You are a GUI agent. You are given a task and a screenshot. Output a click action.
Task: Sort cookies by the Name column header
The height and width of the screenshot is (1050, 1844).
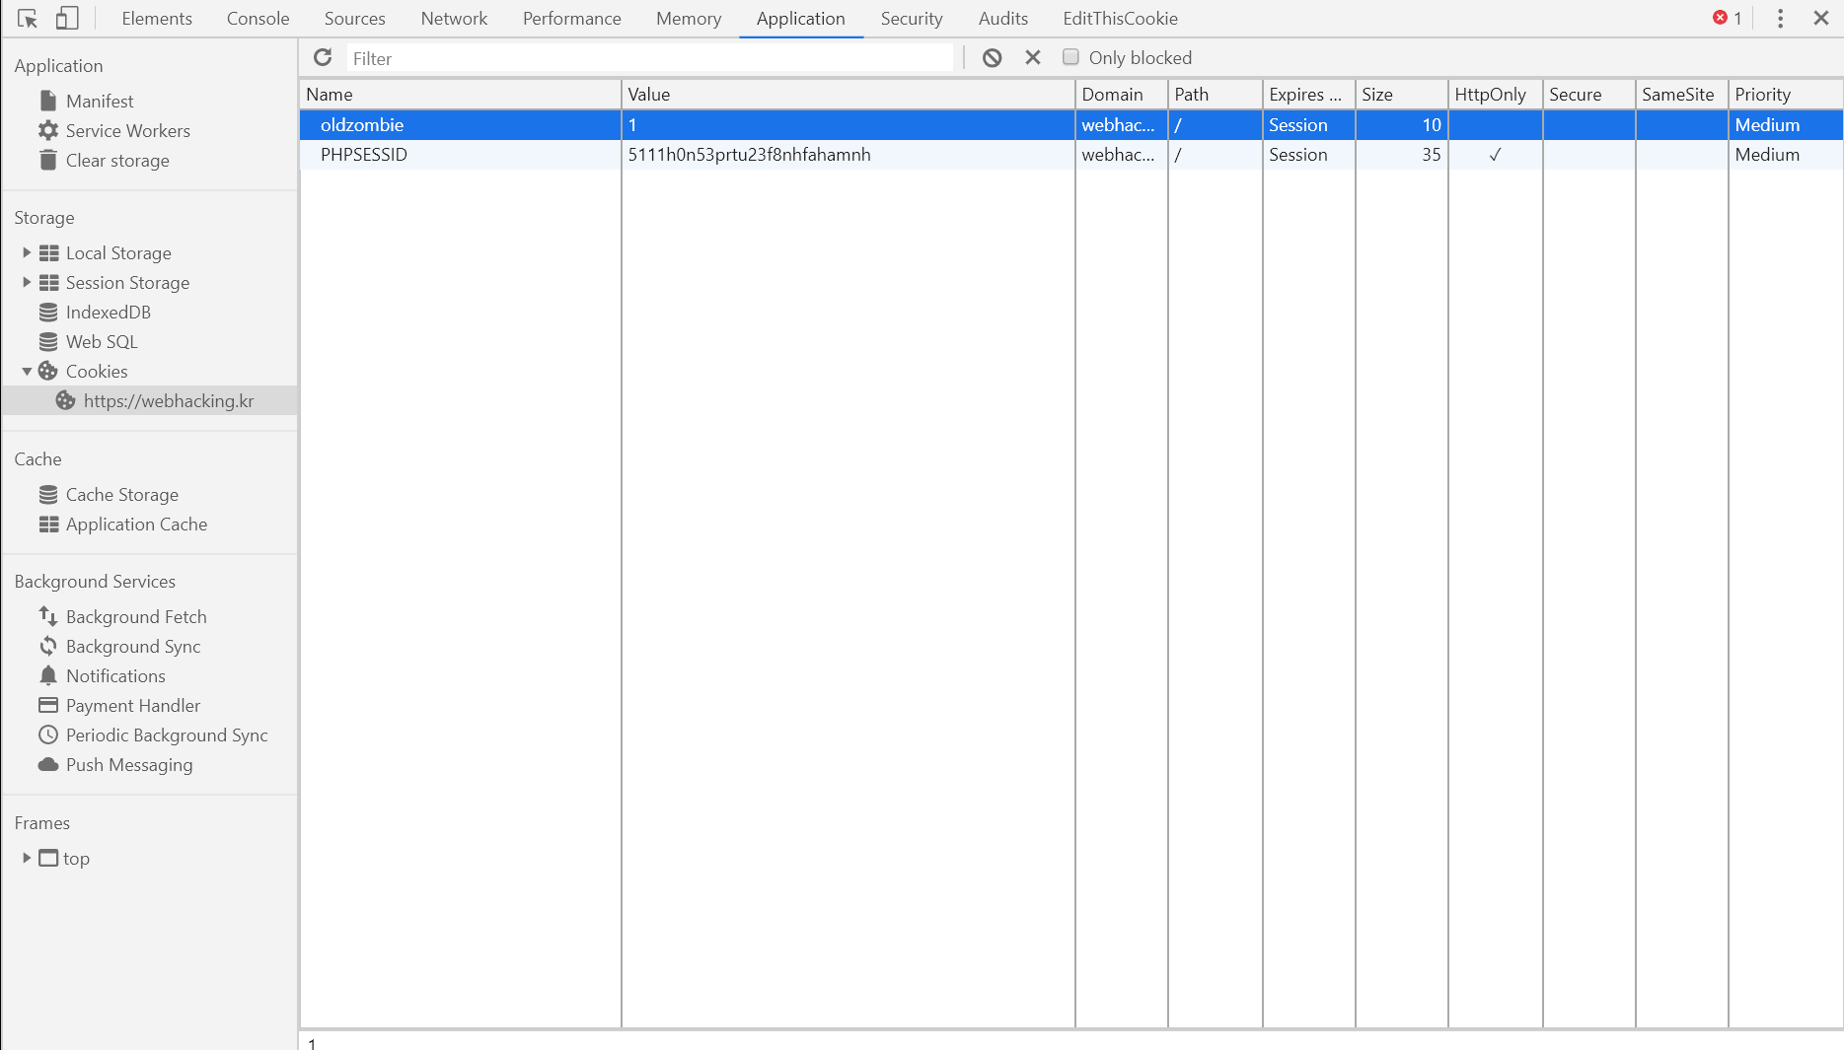pyautogui.click(x=461, y=95)
